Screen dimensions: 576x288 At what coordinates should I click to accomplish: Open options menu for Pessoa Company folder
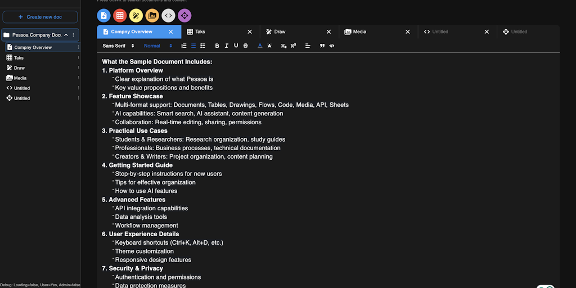click(x=74, y=35)
